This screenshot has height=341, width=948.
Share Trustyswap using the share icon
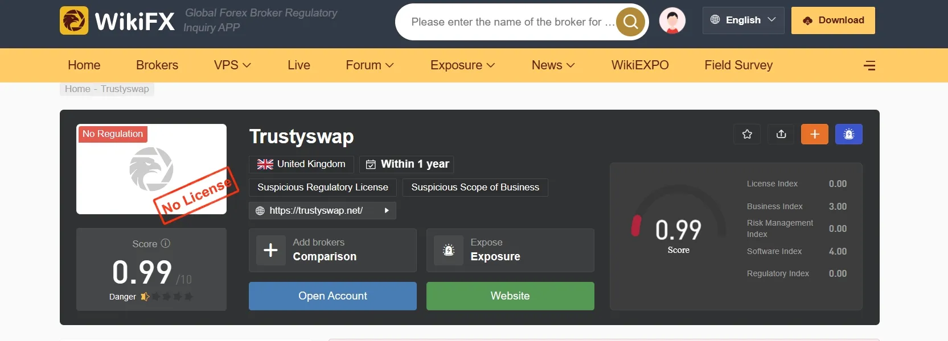[x=781, y=134]
